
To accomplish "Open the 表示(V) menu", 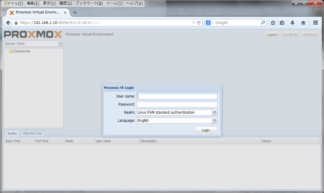I will tap(49, 3).
